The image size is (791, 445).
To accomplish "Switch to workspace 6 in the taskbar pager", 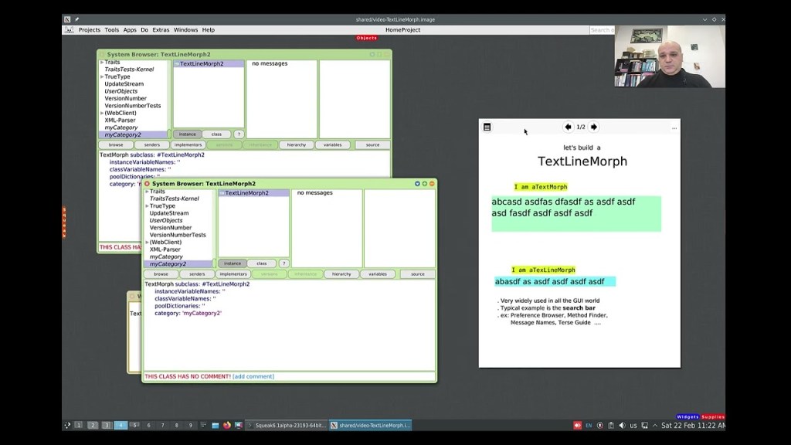I will tap(148, 424).
